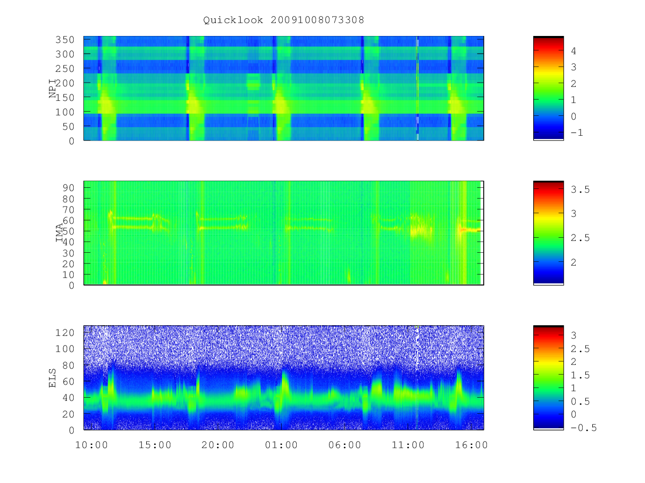Click the 'Quicklook 20091008073308' plot title
Viewport: 645px width, 483px height.
[284, 20]
